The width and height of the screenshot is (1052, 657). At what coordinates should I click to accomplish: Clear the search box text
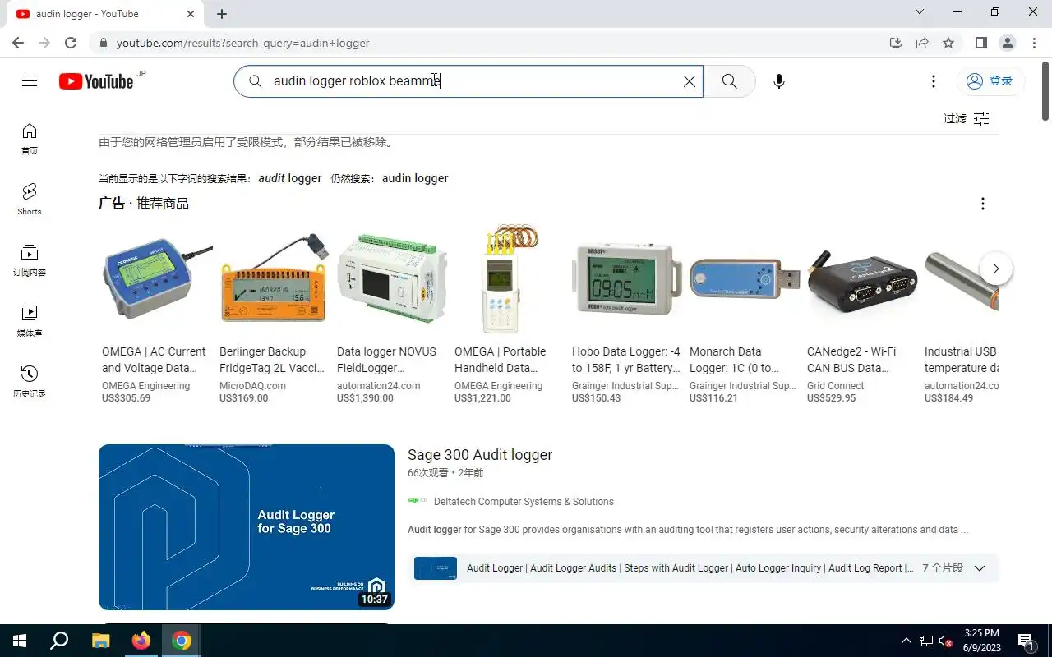[690, 81]
